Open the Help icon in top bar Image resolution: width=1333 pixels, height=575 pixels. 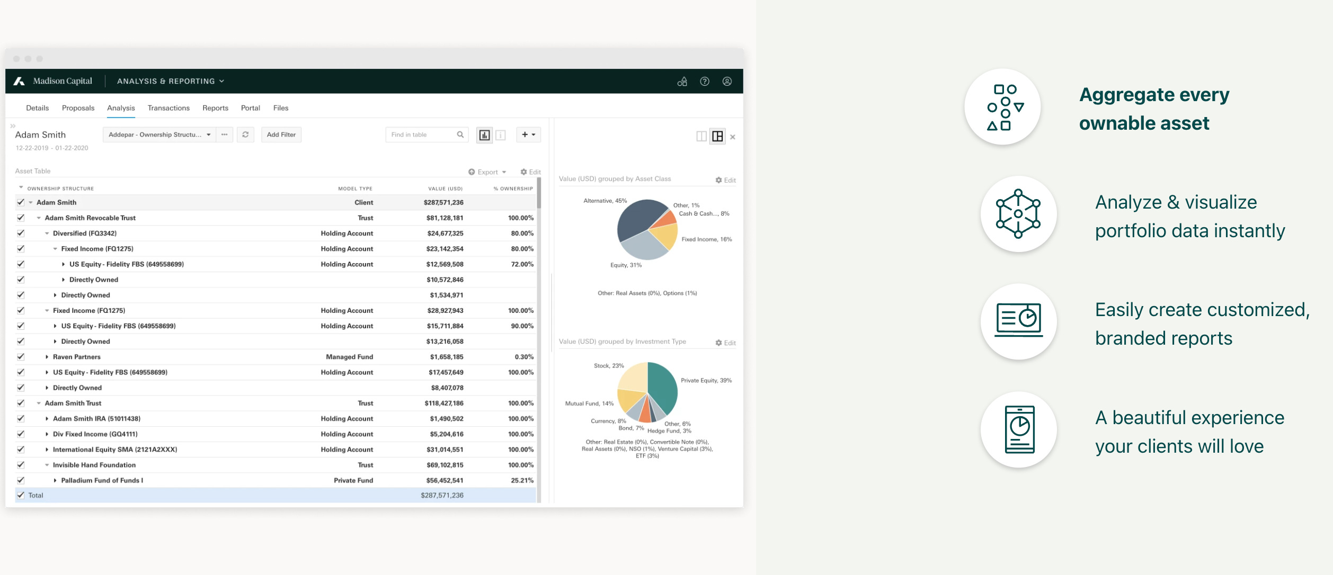(705, 81)
